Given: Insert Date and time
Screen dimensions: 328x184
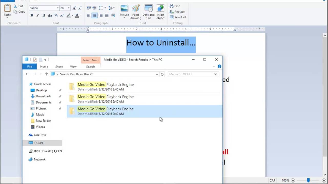Looking at the screenshot, I should [148, 11].
